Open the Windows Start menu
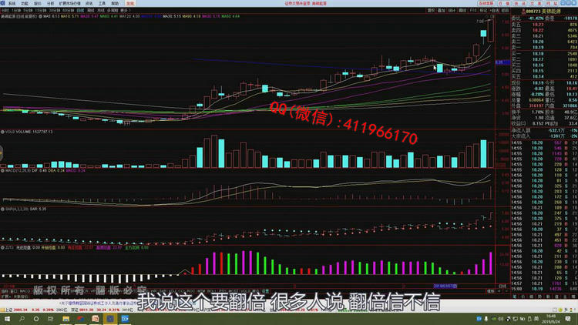 point(8,319)
